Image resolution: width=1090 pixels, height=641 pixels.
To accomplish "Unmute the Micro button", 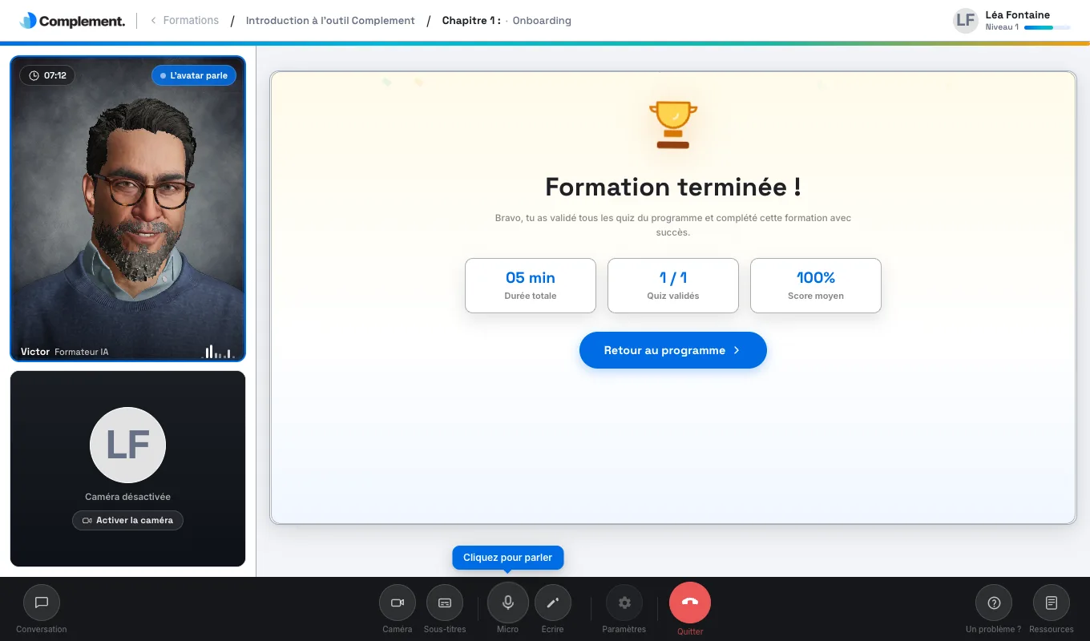I will tap(508, 603).
